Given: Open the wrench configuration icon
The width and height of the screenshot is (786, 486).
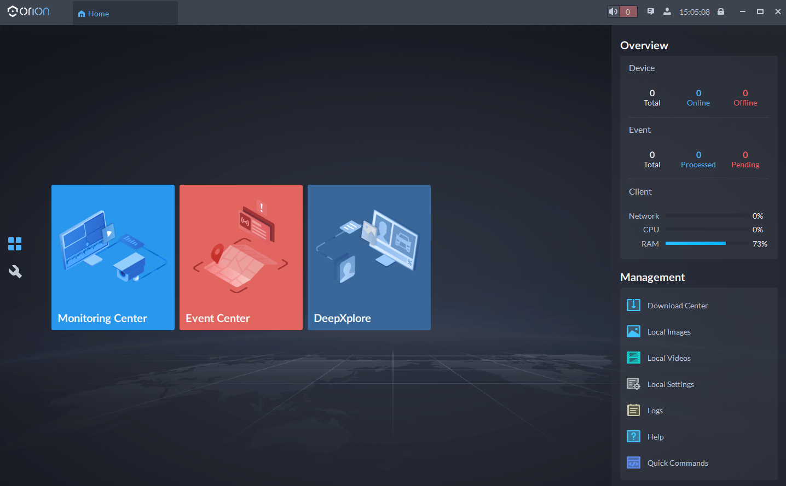Looking at the screenshot, I should (x=15, y=272).
